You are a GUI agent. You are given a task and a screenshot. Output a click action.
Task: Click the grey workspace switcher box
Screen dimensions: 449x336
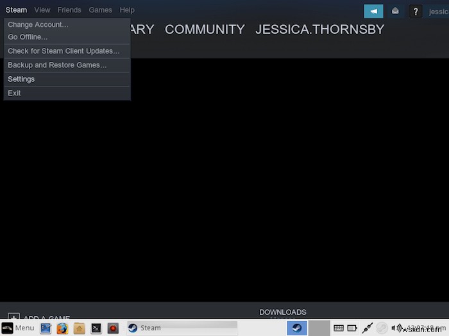319,328
